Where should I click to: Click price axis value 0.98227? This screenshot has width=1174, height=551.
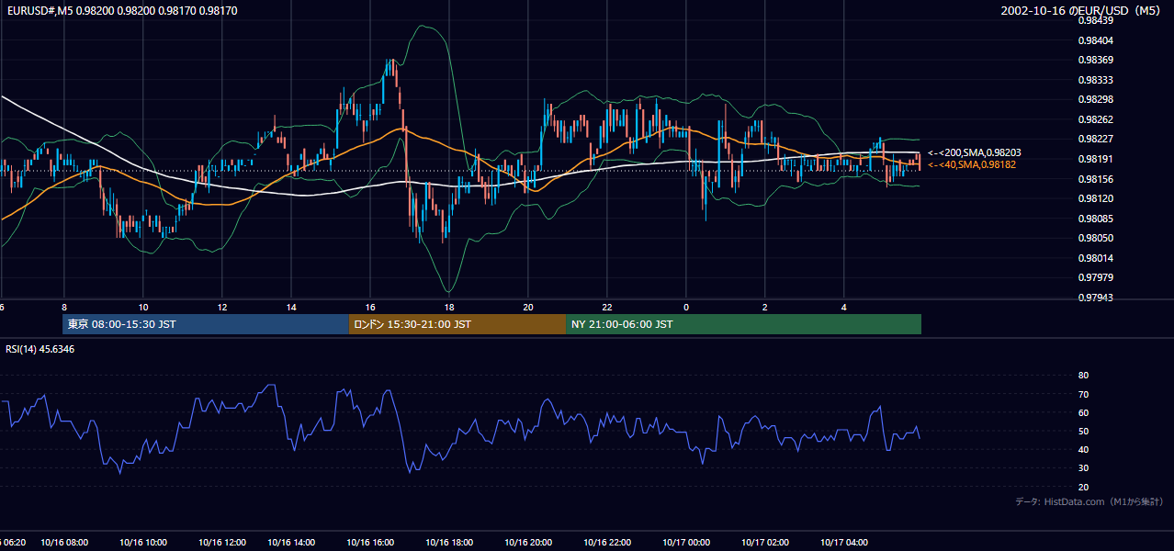pos(1095,139)
